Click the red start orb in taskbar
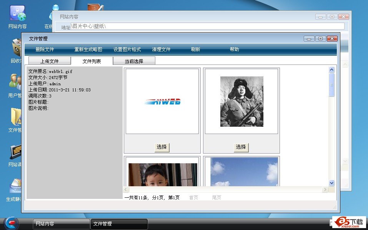Image resolution: width=368 pixels, height=230 pixels. tap(12, 223)
